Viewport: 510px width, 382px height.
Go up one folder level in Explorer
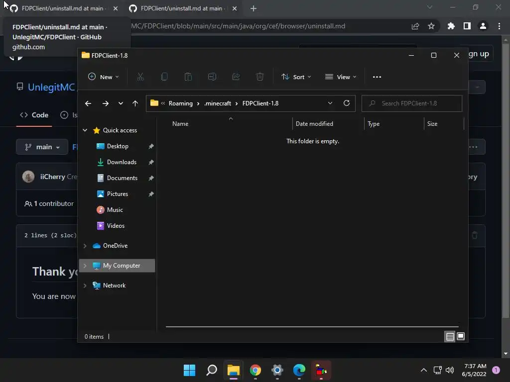pyautogui.click(x=135, y=103)
